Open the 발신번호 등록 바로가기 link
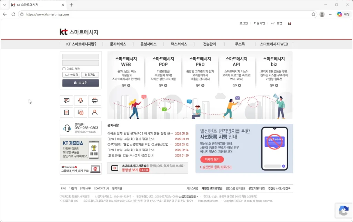353x222 pixels. [x=216, y=167]
